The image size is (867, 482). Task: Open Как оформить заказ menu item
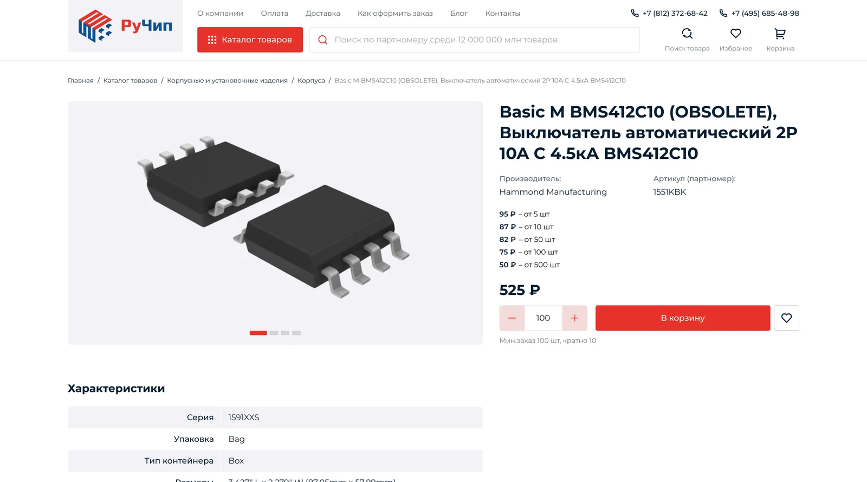395,13
